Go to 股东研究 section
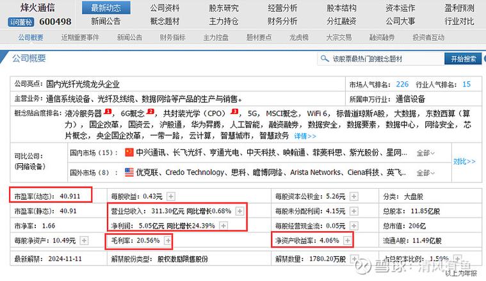The width and height of the screenshot is (486, 281). (x=223, y=8)
